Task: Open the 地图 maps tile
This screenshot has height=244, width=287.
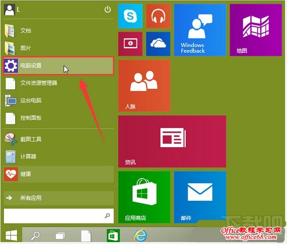Action: coord(256,30)
